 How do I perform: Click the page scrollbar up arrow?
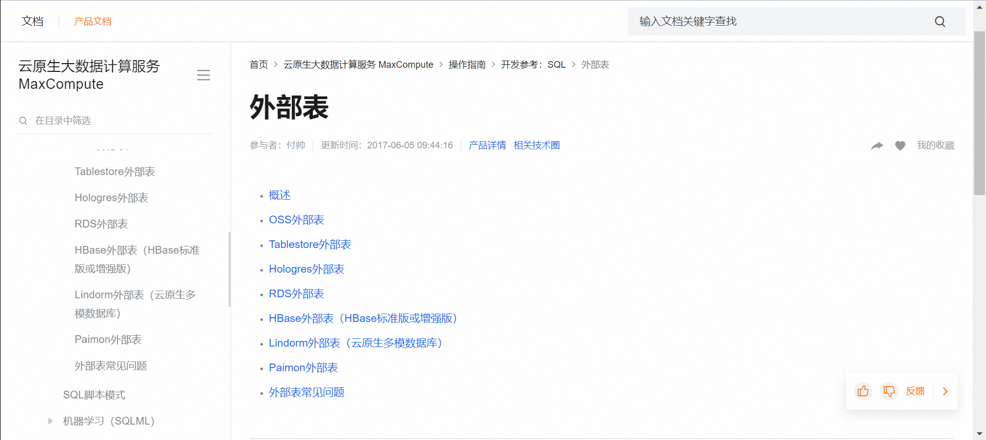coord(979,7)
